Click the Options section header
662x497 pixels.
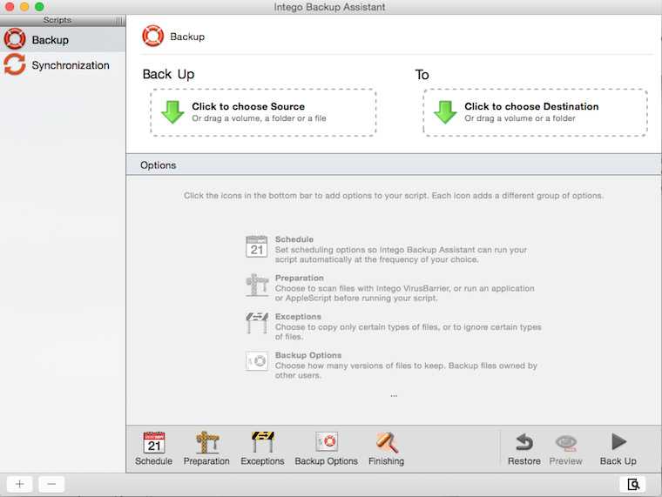click(x=394, y=165)
